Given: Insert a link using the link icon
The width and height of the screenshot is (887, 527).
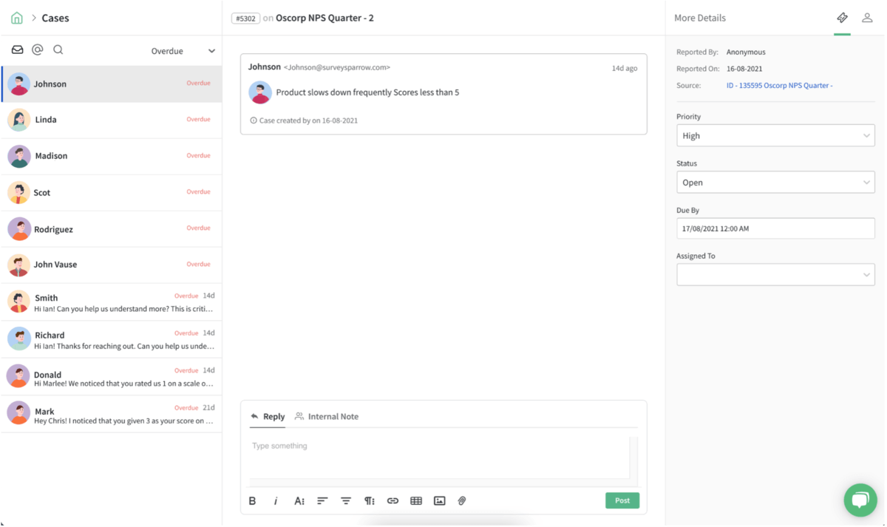Looking at the screenshot, I should point(392,500).
